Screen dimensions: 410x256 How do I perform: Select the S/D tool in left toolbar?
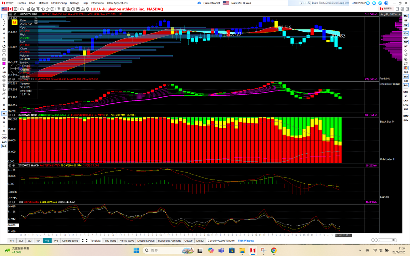4,72
